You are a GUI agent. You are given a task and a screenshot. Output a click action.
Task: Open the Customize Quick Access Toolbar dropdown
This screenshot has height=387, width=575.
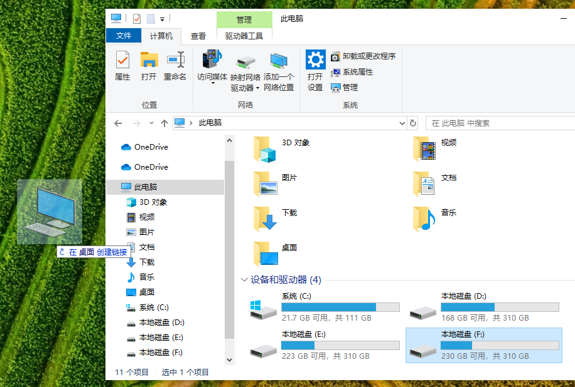pyautogui.click(x=162, y=19)
